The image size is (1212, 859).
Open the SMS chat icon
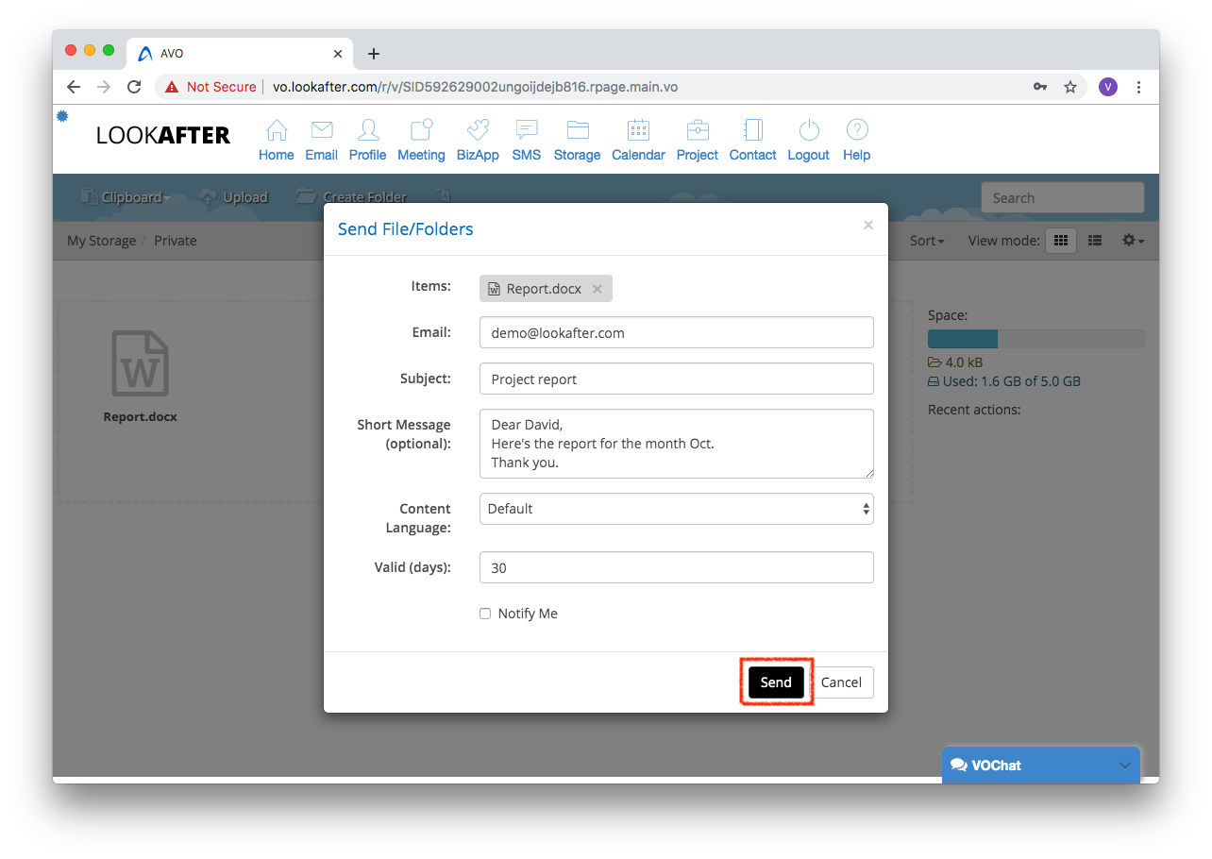point(527,130)
